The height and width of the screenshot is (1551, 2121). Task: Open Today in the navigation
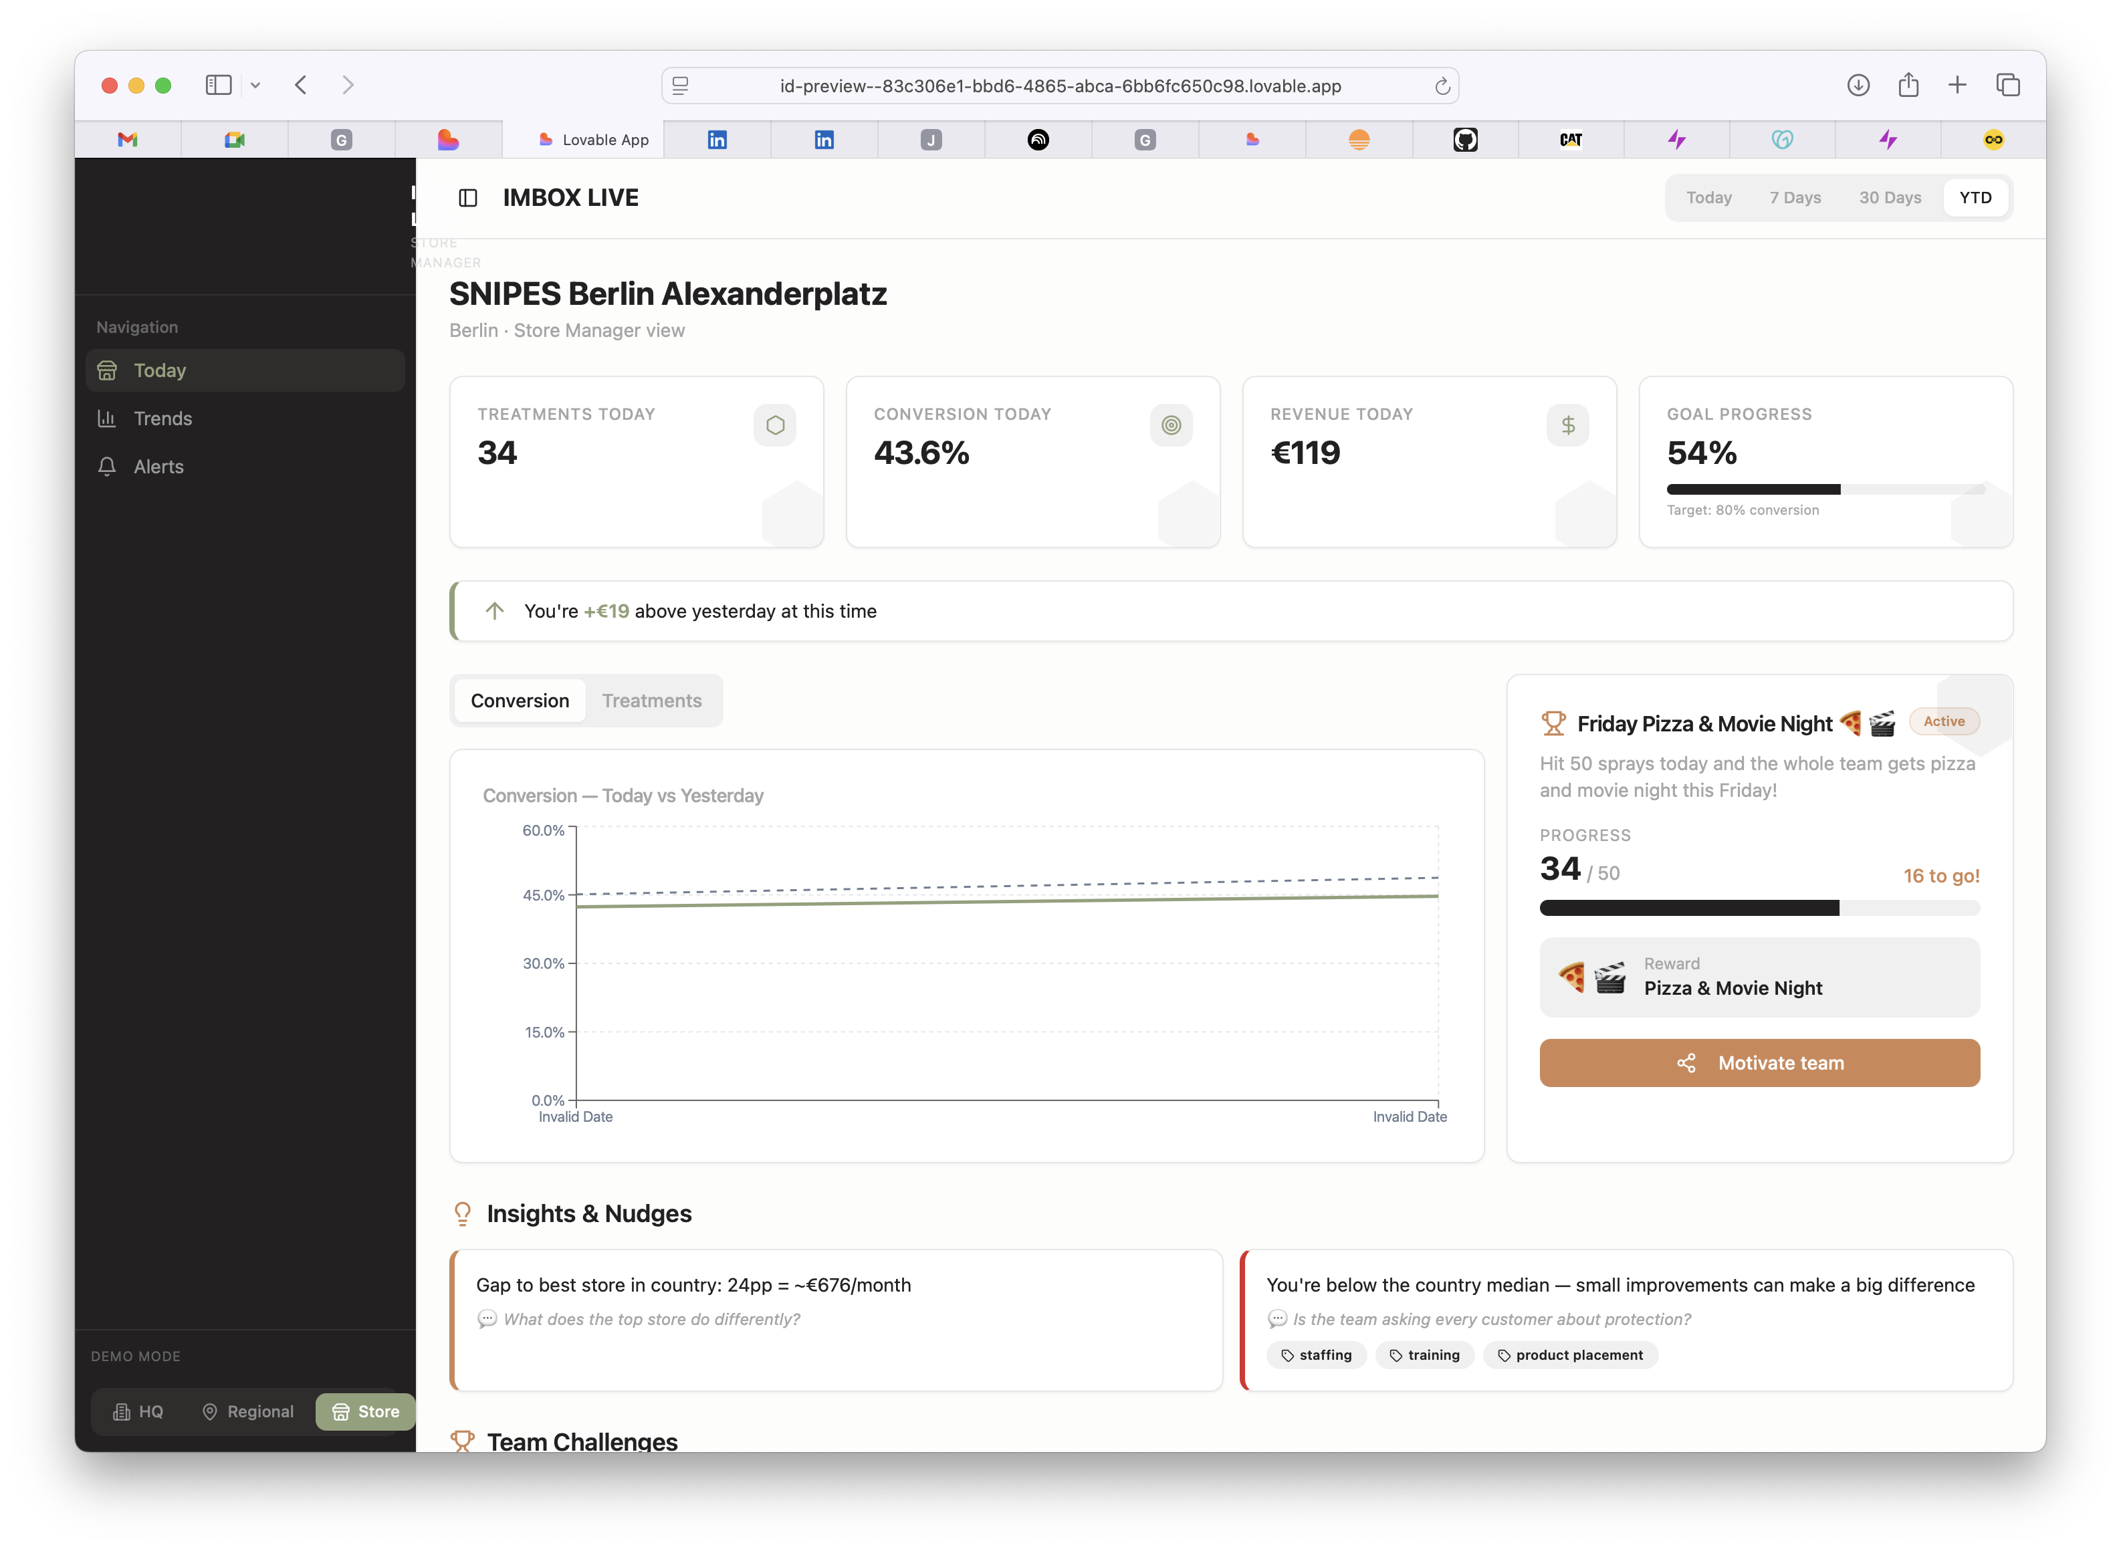tap(245, 371)
